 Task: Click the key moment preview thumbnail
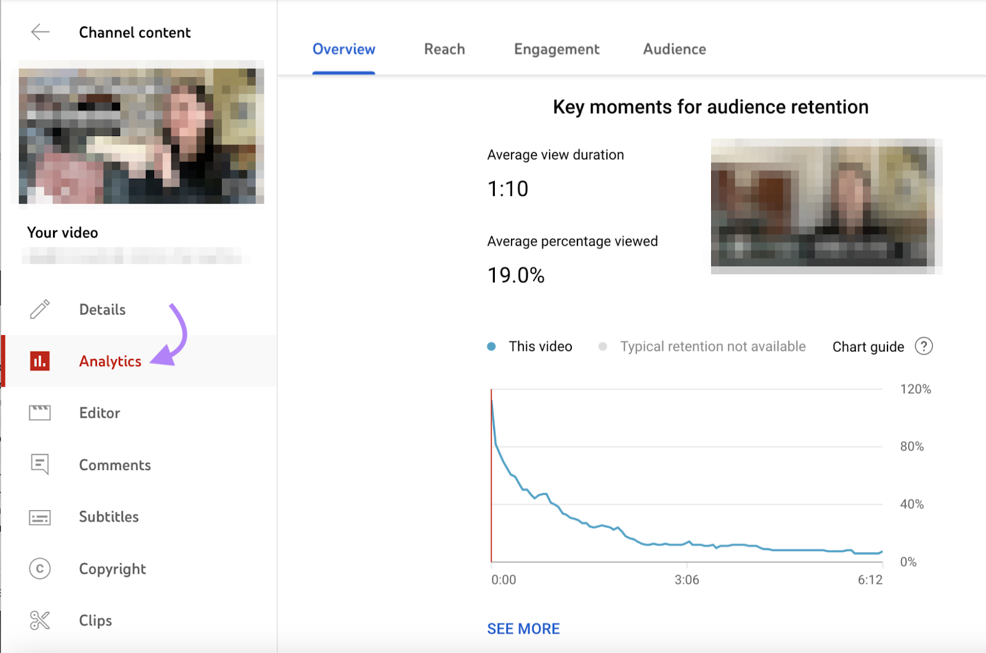pyautogui.click(x=826, y=206)
